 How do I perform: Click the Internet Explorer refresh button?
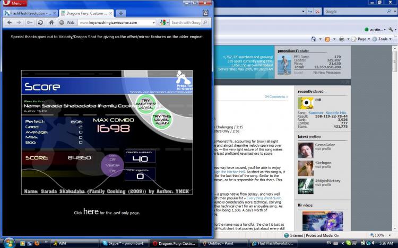click(310, 12)
